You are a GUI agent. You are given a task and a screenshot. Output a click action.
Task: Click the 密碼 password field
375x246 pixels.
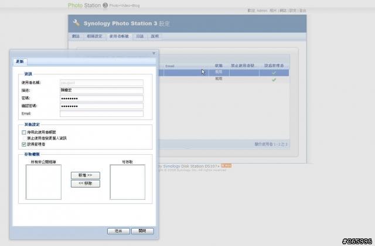click(x=101, y=98)
